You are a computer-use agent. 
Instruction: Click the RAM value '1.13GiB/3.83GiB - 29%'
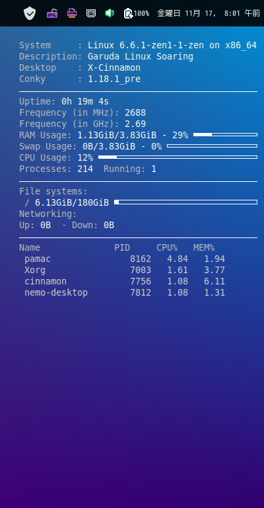(133, 136)
